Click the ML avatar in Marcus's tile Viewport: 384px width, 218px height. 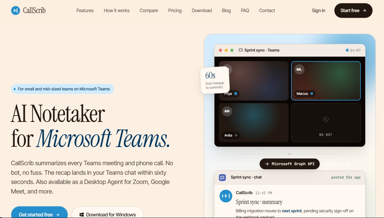(299, 69)
